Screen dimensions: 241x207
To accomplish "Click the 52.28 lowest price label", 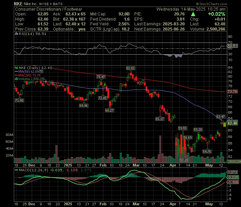I will [184, 160].
